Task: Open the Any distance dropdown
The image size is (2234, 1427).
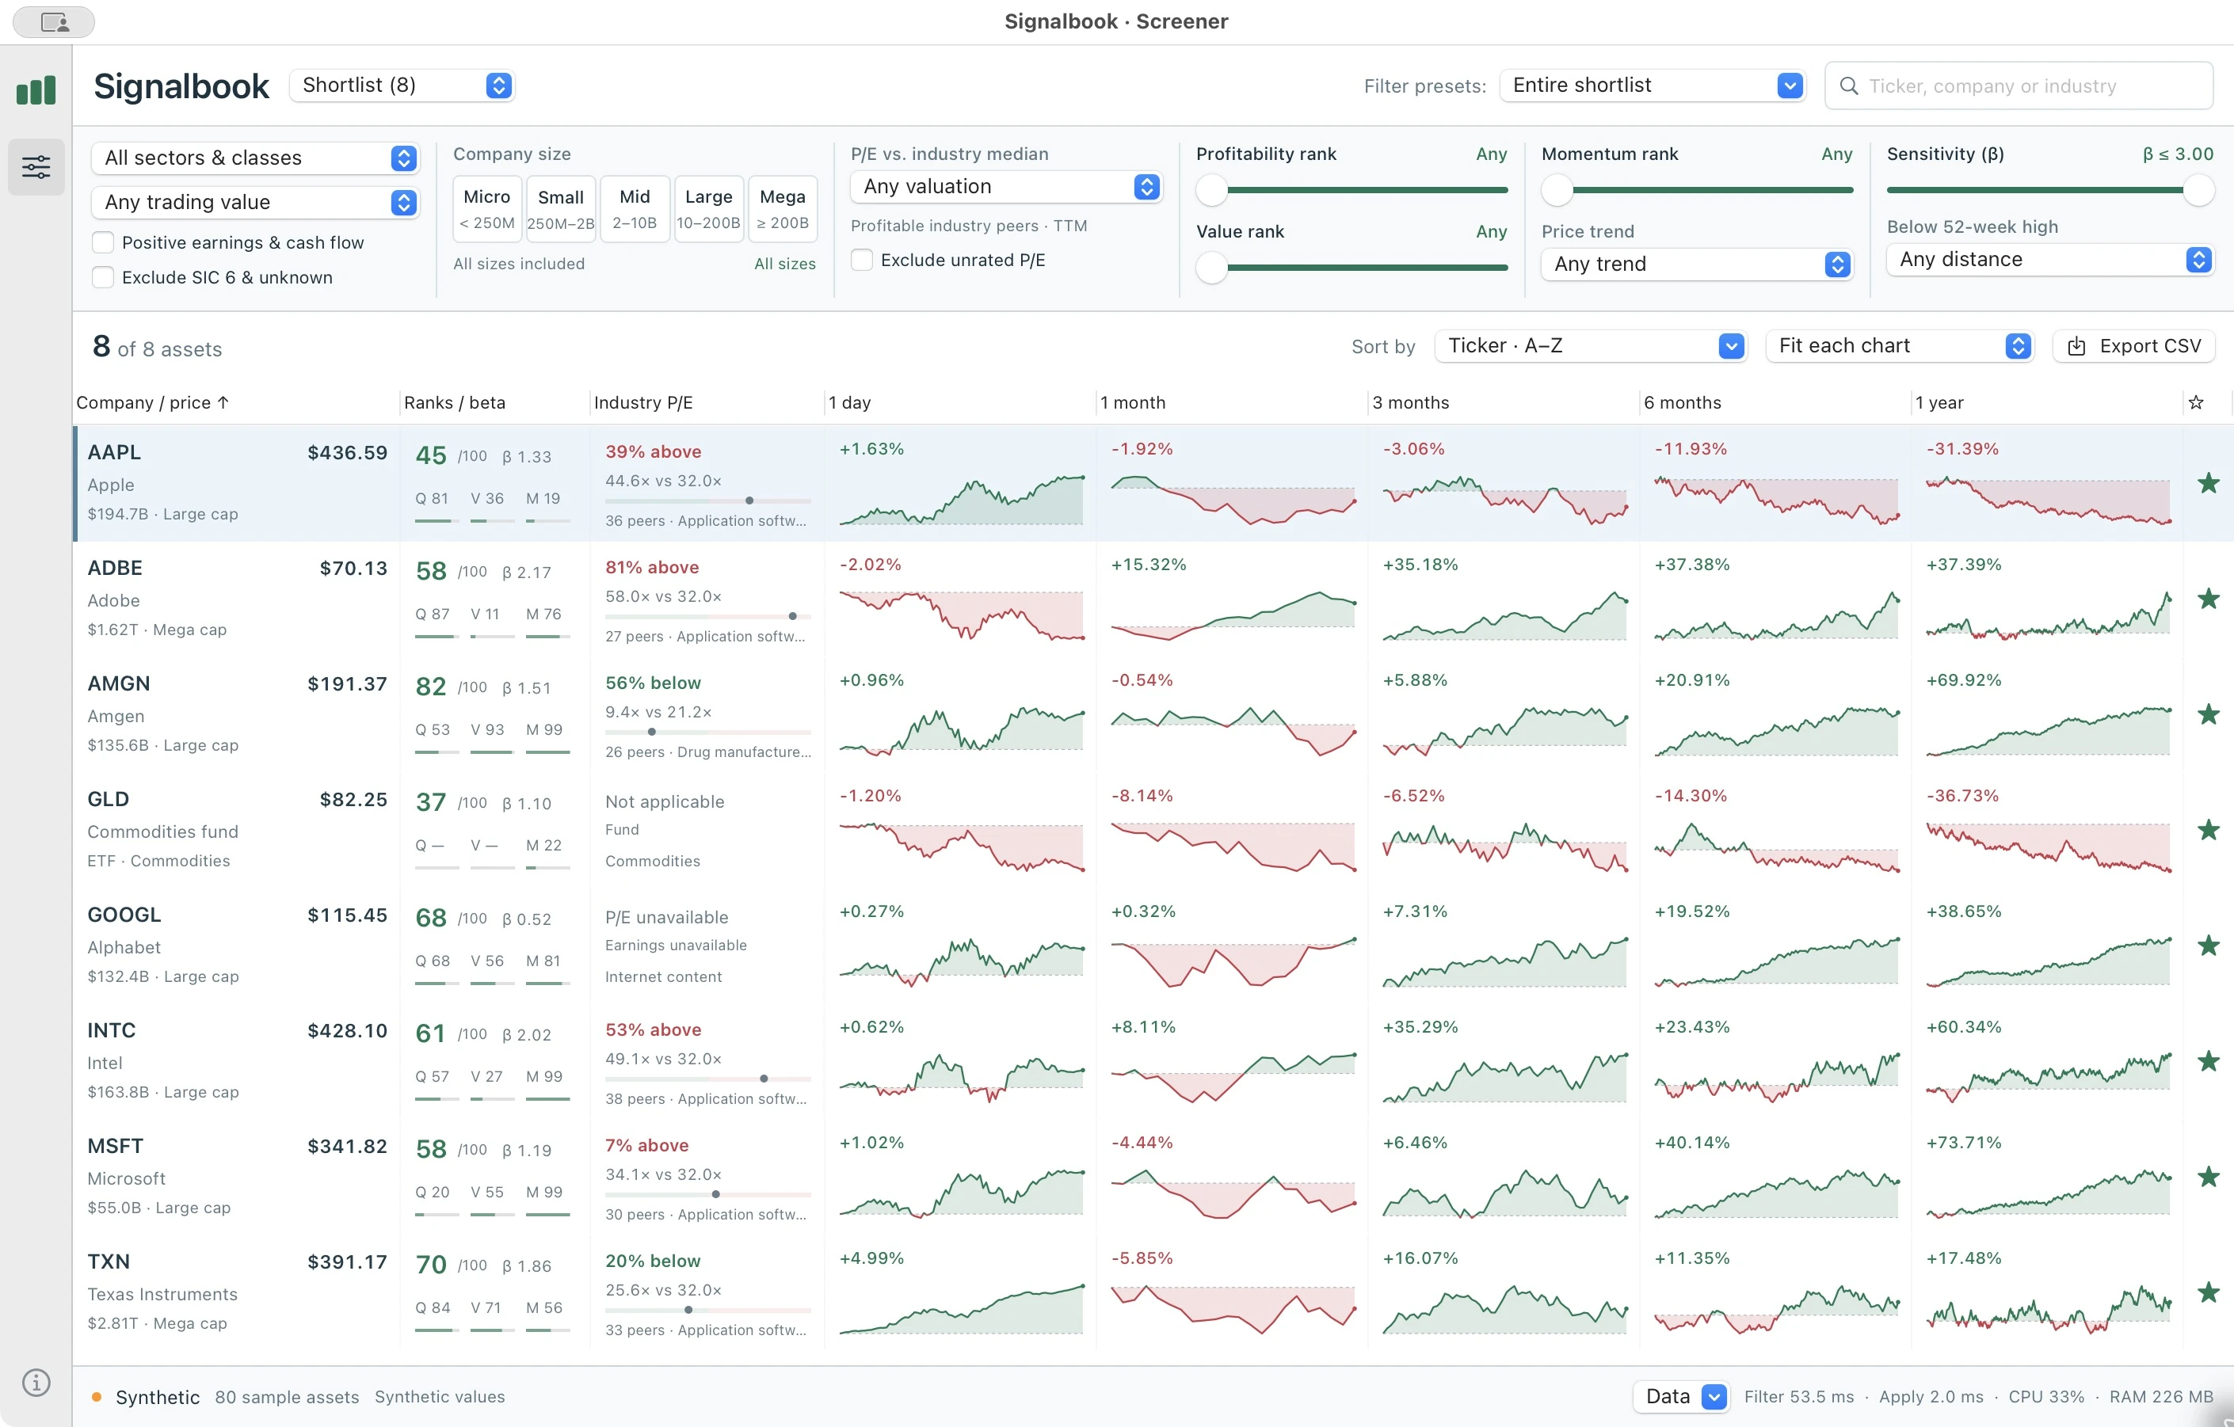Action: tap(2050, 261)
